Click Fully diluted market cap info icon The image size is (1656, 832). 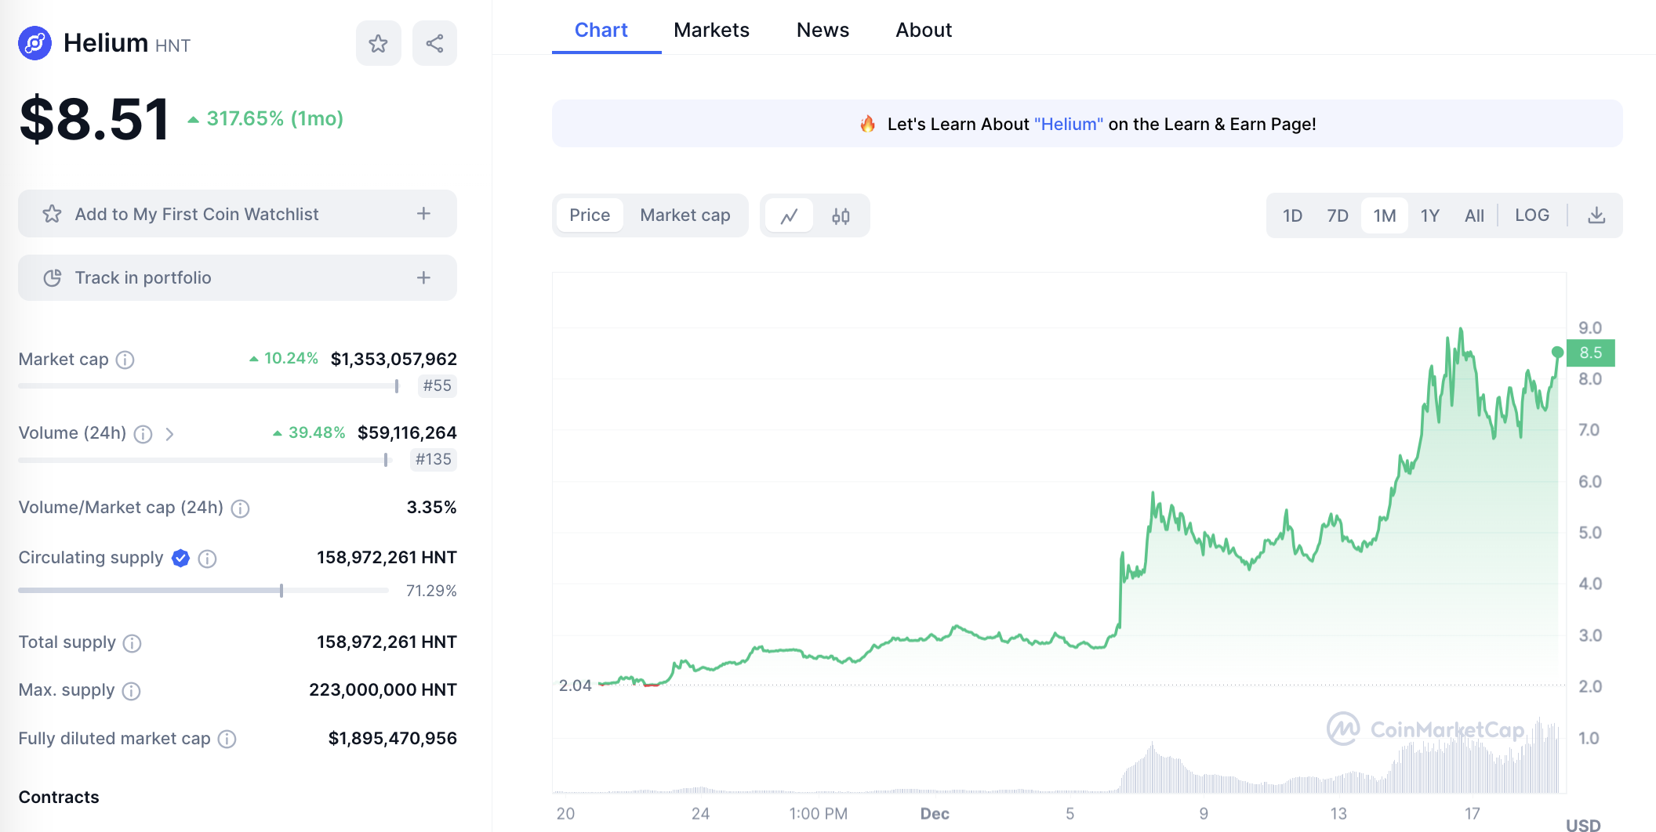(x=227, y=739)
